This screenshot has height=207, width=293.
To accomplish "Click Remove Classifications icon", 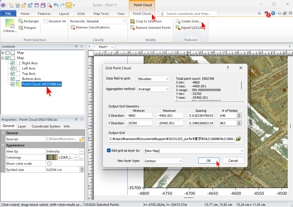I will coord(73,28).
